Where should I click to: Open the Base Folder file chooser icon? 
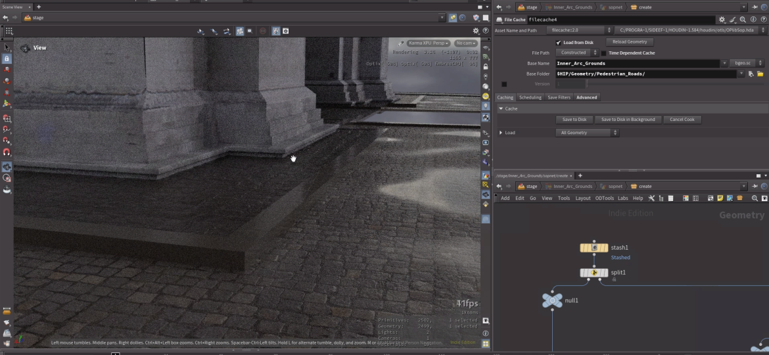760,74
